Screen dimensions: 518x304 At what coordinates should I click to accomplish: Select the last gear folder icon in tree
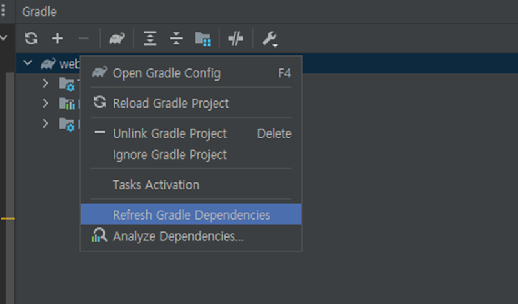[x=67, y=125]
